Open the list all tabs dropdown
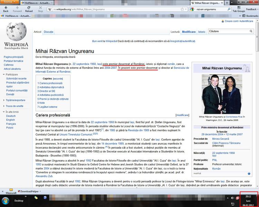This screenshot has width=259, height=207. tap(232, 3)
